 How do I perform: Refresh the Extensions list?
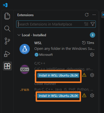(x=87, y=15)
